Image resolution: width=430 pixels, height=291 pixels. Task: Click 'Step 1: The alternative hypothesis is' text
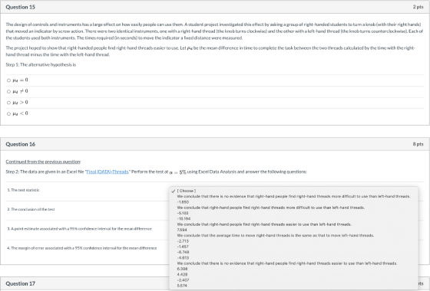[41, 65]
